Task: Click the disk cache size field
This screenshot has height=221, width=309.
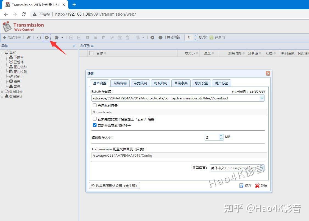Action: [212, 137]
